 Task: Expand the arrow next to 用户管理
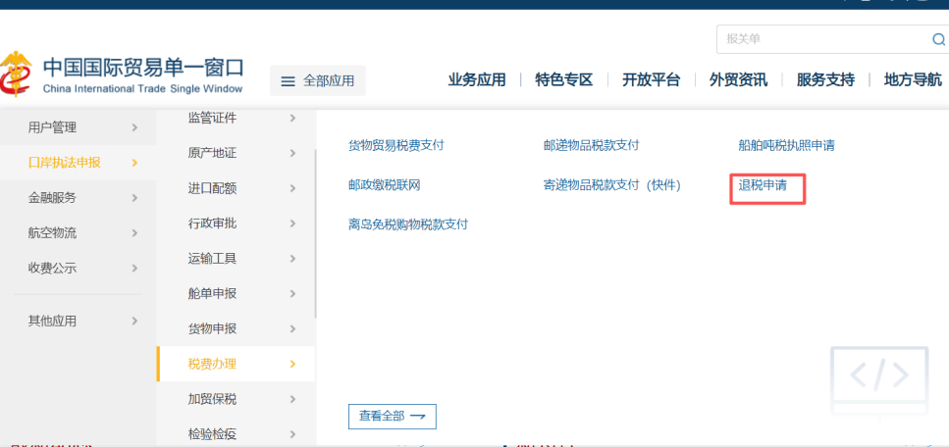click(x=134, y=127)
